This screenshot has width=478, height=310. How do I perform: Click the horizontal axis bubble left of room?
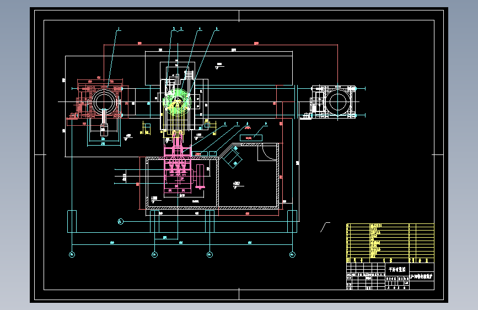tap(120, 222)
